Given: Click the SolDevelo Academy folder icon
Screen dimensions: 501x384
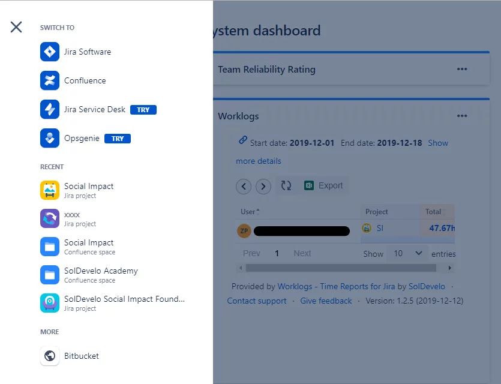Looking at the screenshot, I should [50, 275].
